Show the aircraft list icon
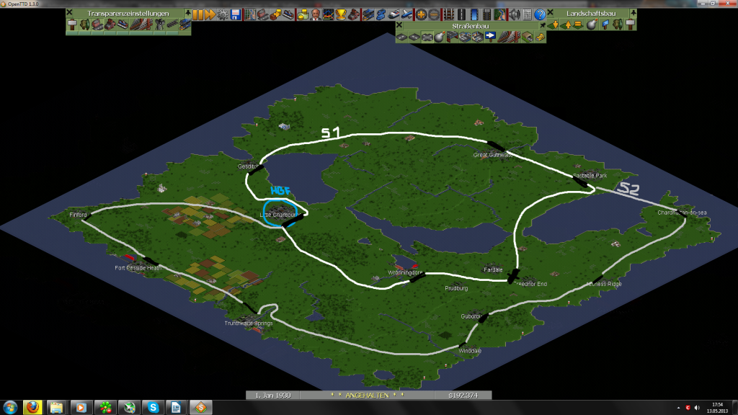This screenshot has height=415, width=738. 406,14
